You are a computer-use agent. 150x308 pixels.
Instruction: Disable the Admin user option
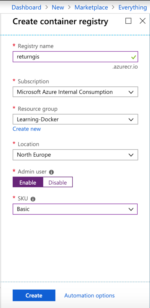tap(58, 182)
